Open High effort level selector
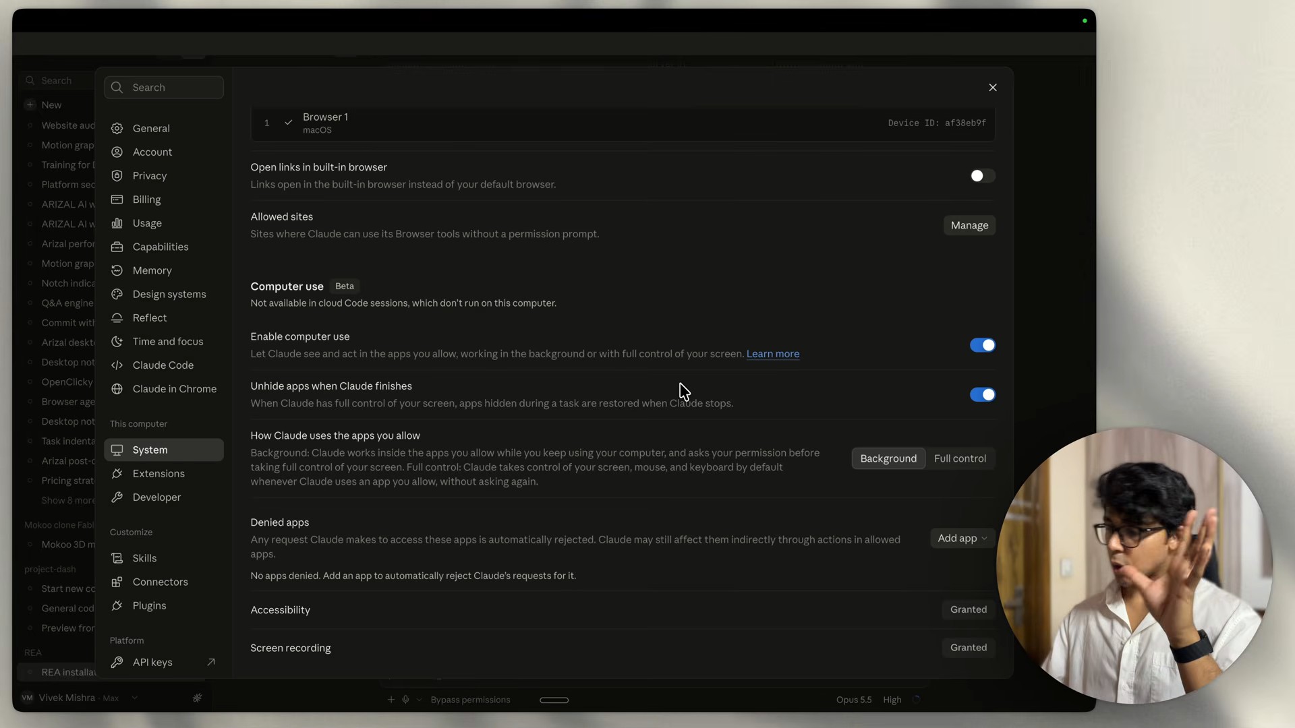 point(892,700)
